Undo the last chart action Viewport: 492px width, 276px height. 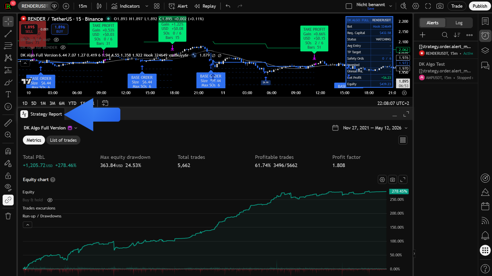tap(228, 6)
